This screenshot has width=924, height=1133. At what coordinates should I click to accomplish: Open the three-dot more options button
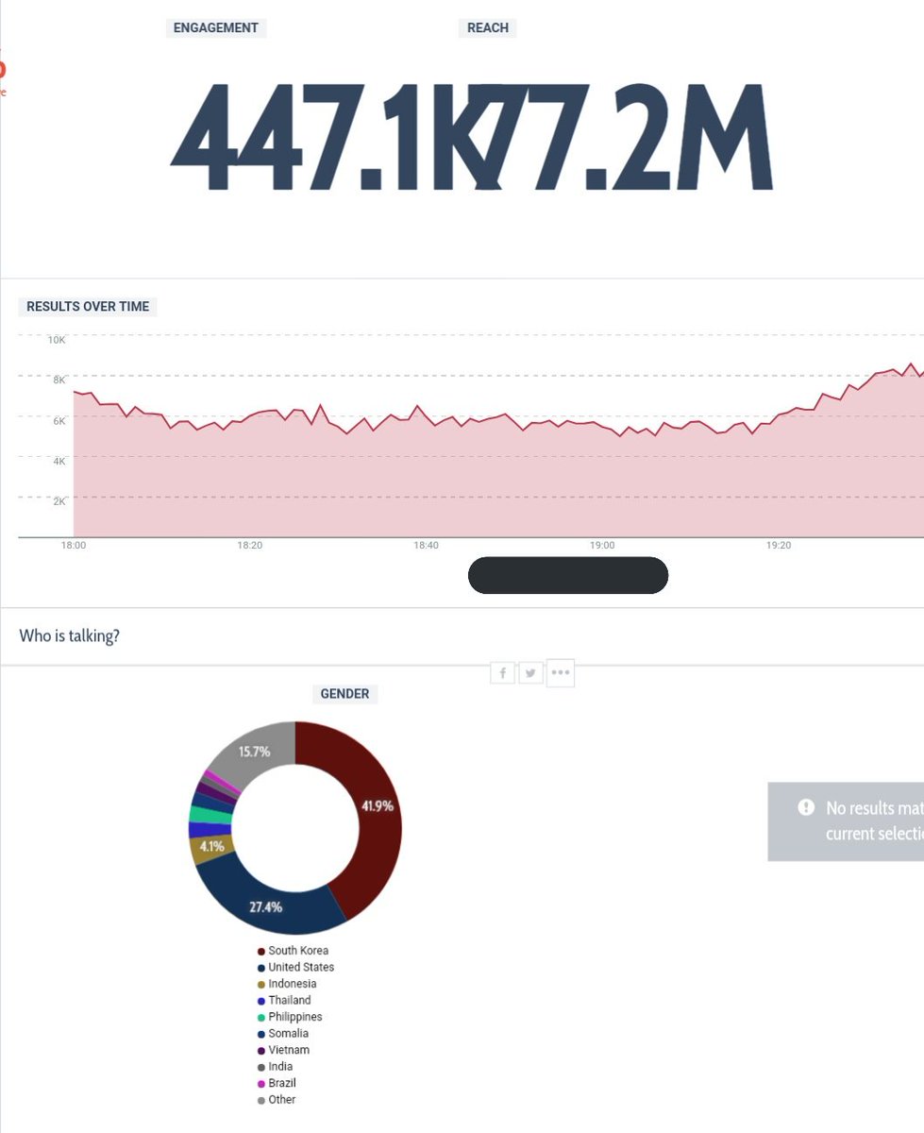coord(561,673)
